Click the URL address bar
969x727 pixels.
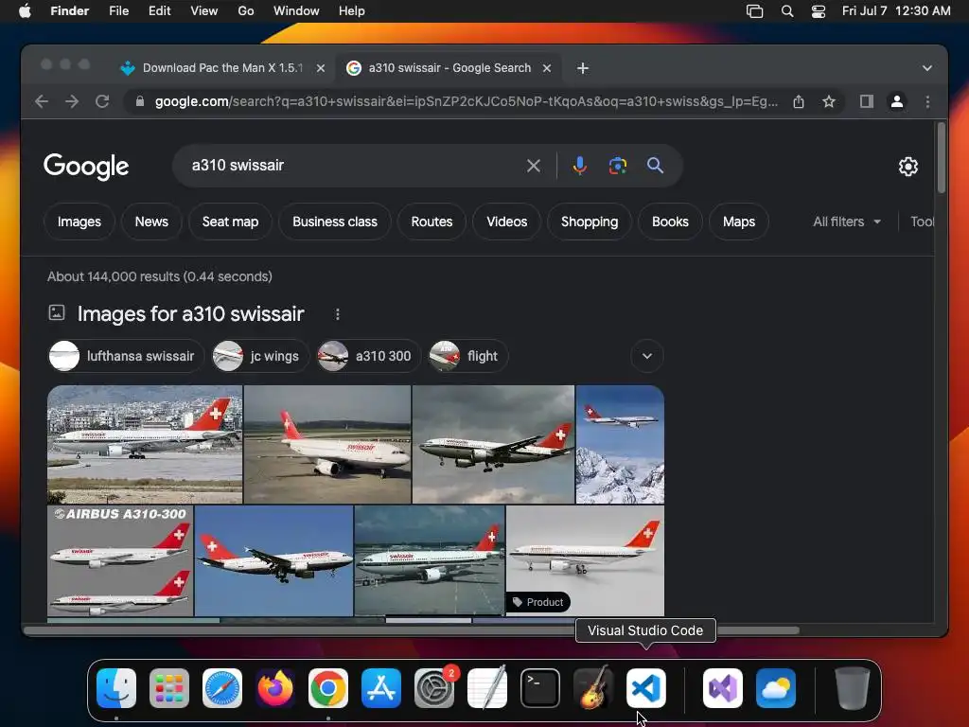pyautogui.click(x=467, y=101)
